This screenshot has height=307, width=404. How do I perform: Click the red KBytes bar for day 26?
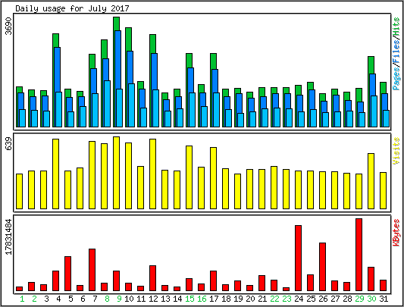(323, 267)
